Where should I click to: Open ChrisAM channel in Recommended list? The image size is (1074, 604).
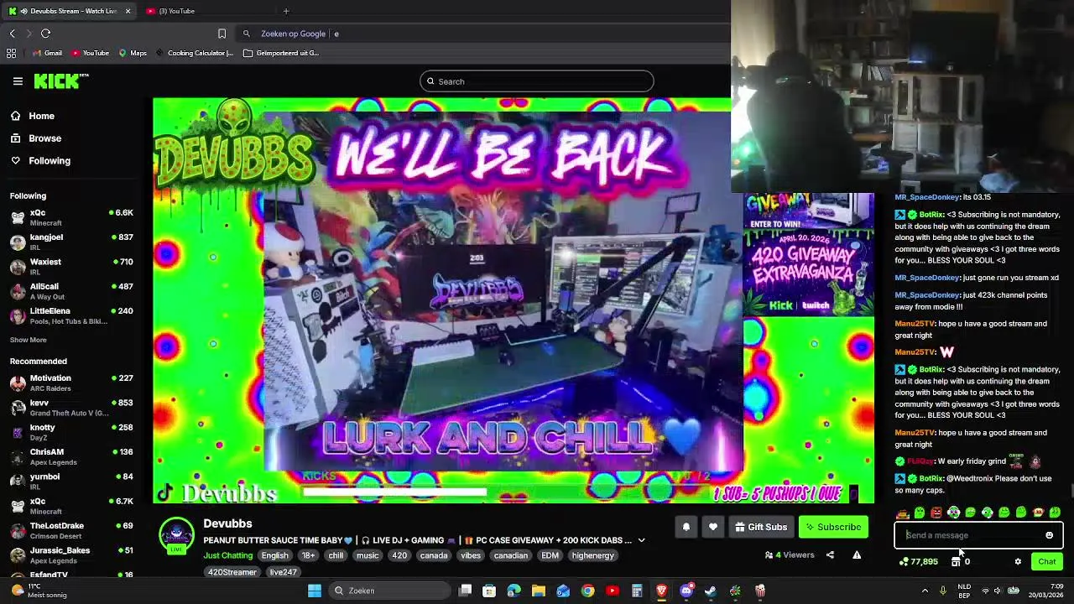(71, 457)
